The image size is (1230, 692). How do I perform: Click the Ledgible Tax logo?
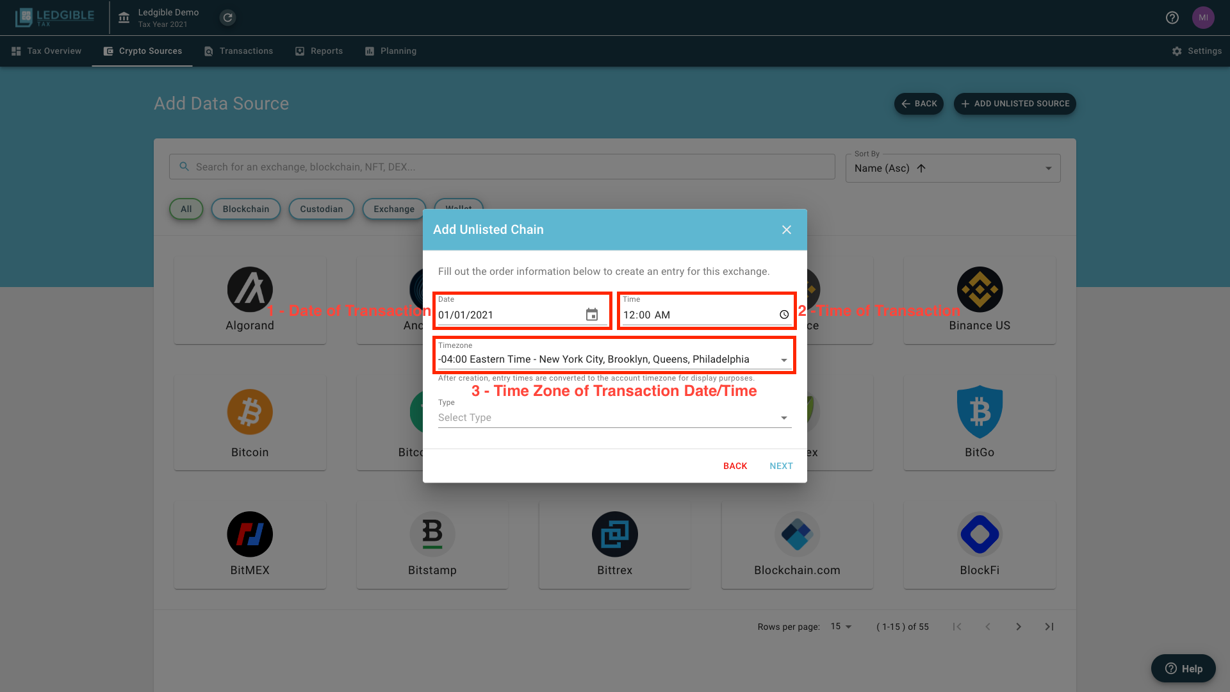tap(54, 17)
